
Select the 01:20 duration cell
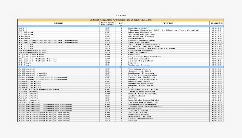[217, 96]
